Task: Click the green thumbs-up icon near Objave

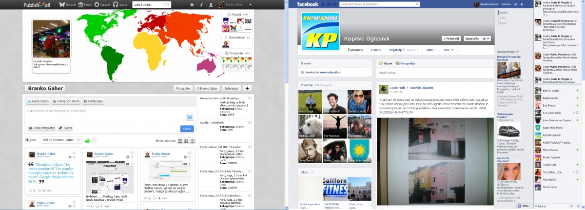Action: (x=88, y=140)
